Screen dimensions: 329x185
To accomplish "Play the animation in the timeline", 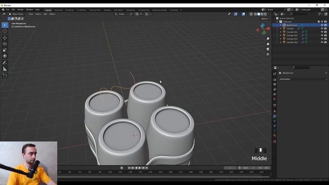I will [x=139, y=168].
